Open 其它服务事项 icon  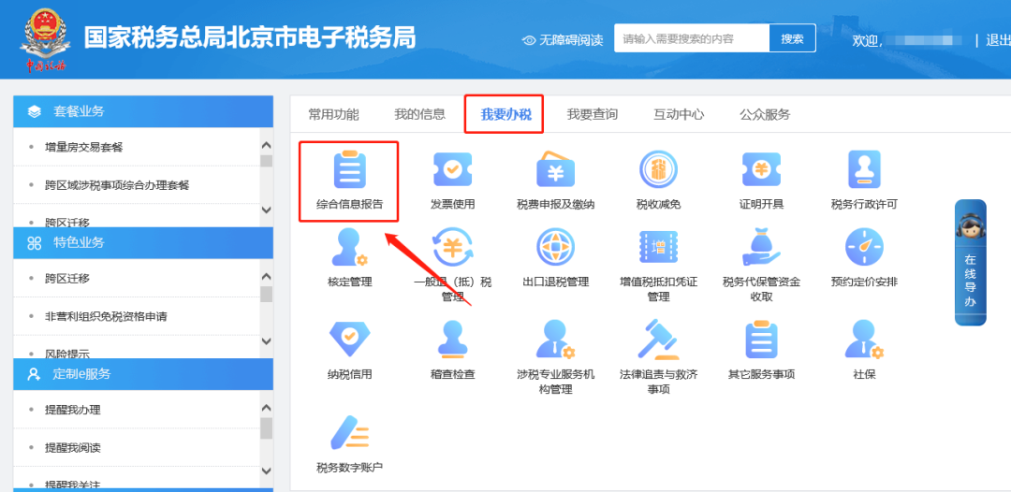pos(761,340)
